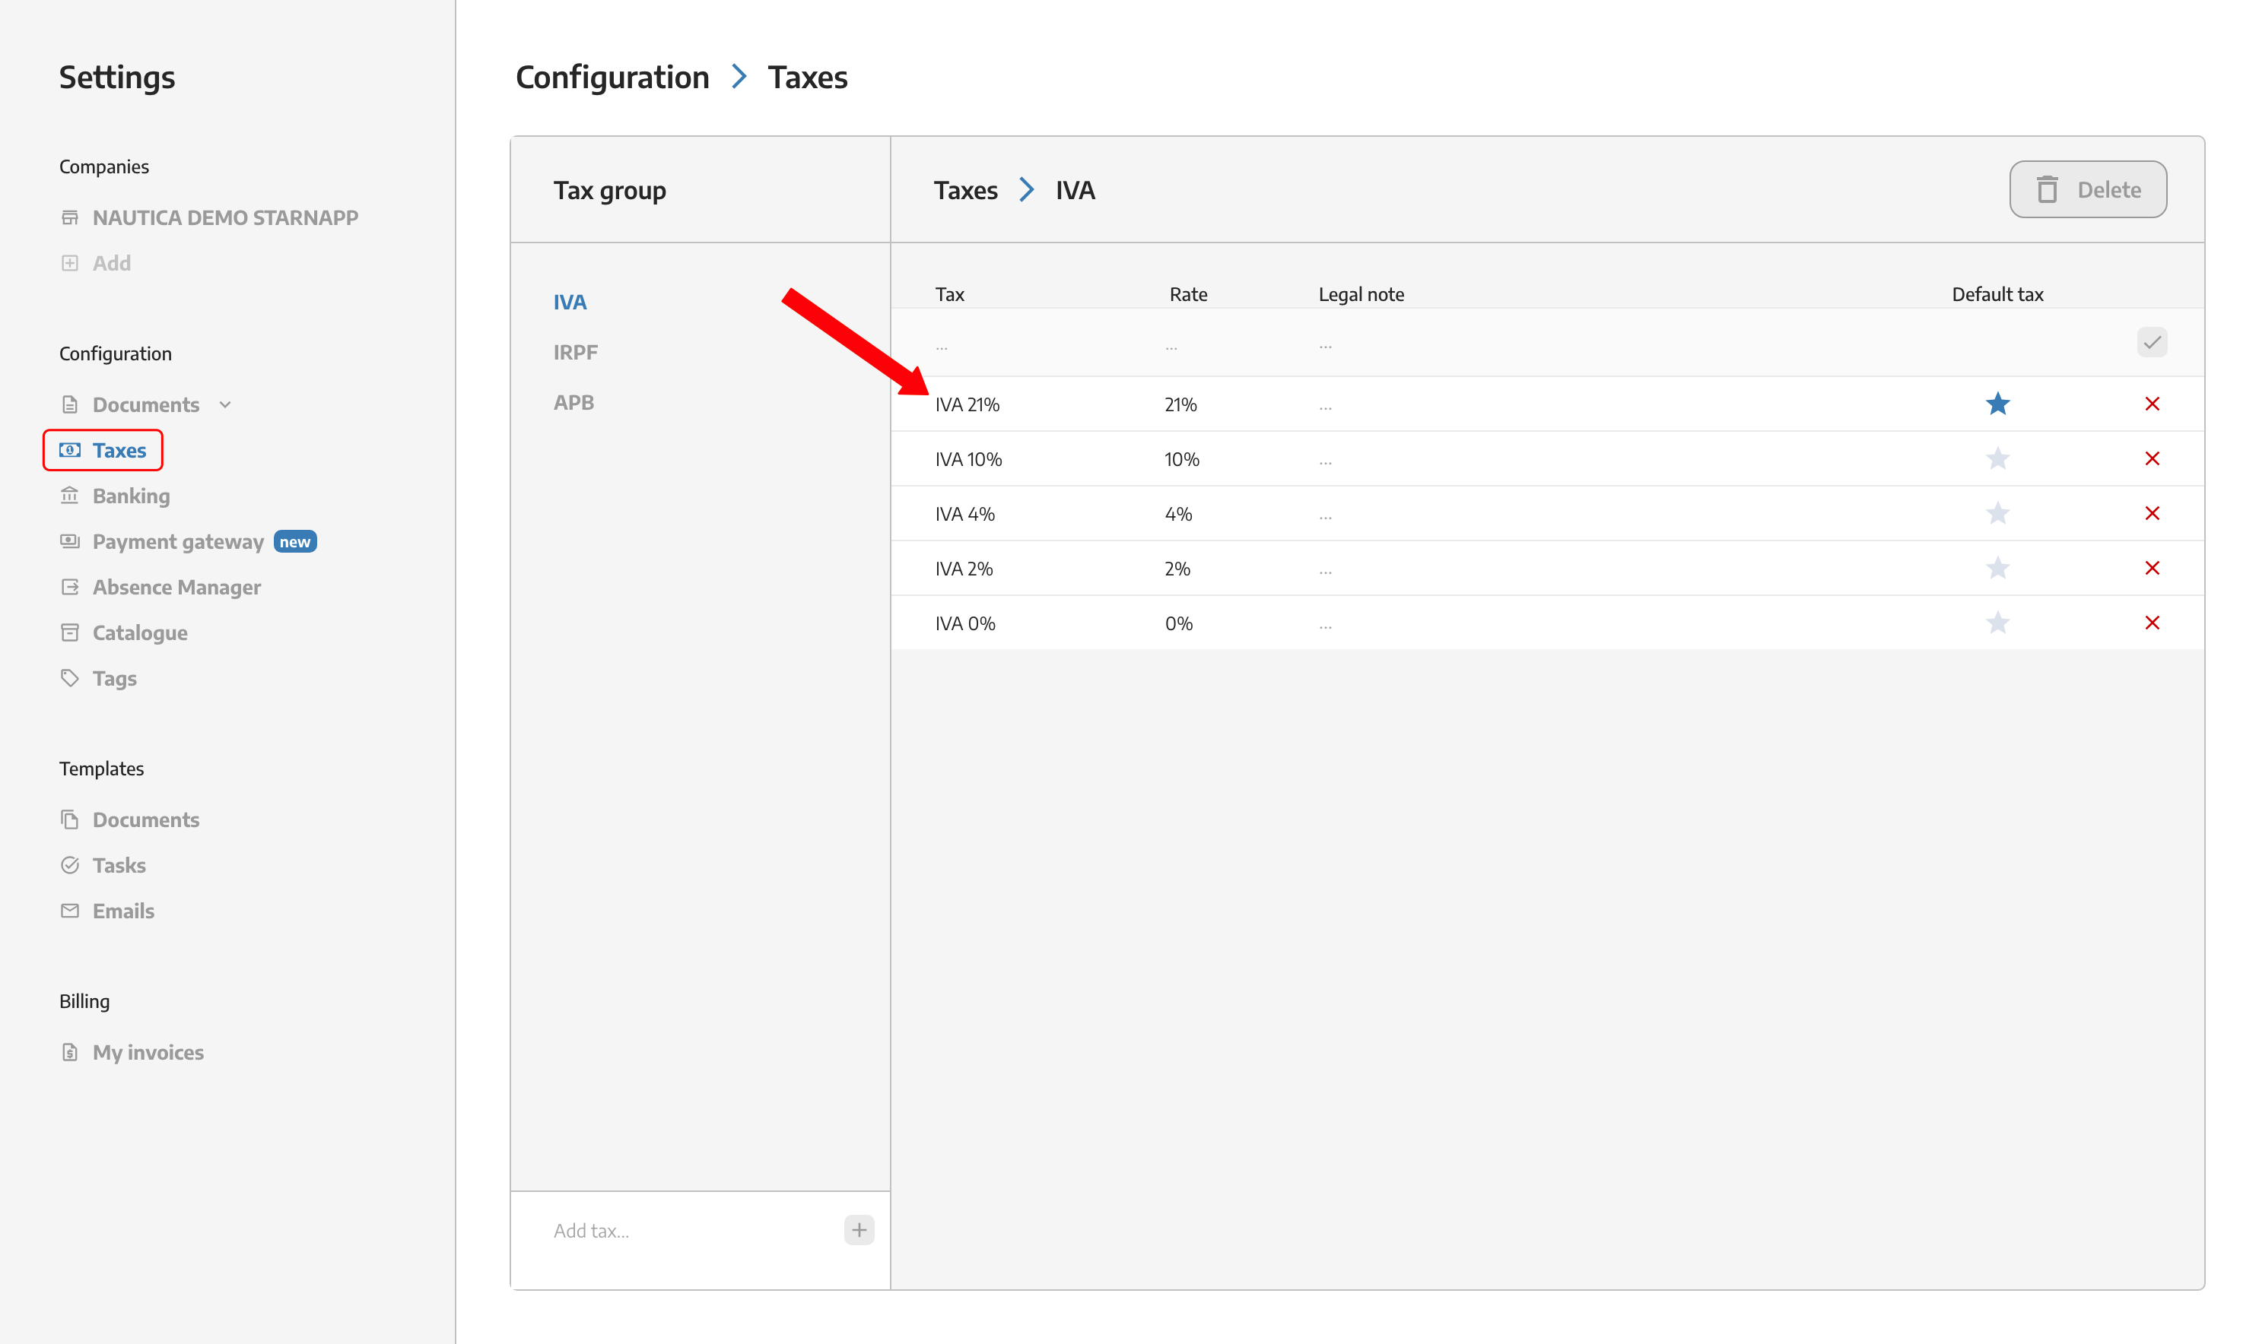2259x1344 pixels.
Task: Click the Banking building icon
Action: 70,496
